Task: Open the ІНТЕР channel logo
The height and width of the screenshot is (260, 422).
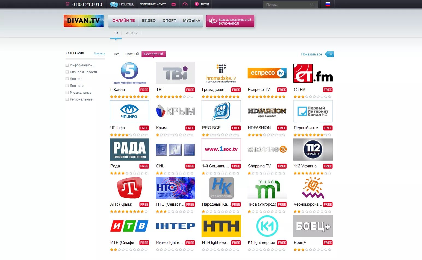Action: [x=175, y=226]
